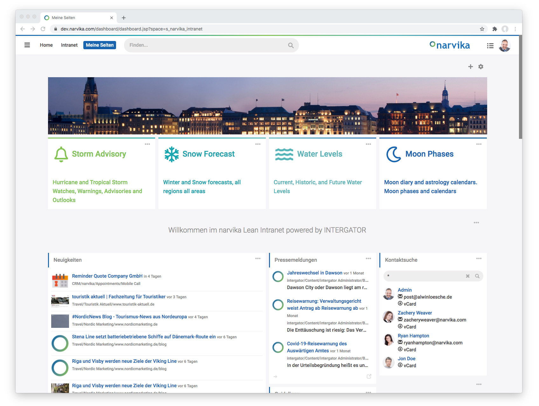Click the Water Levels waves icon
This screenshot has height=406, width=539.
pyautogui.click(x=284, y=154)
